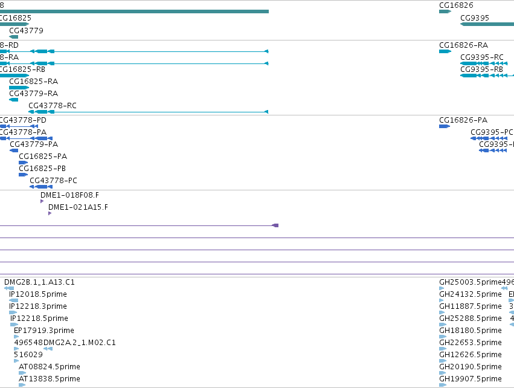Select the DMG2A.2_1.M02.C1 EST label
The height and width of the screenshot is (388, 514).
click(79, 343)
